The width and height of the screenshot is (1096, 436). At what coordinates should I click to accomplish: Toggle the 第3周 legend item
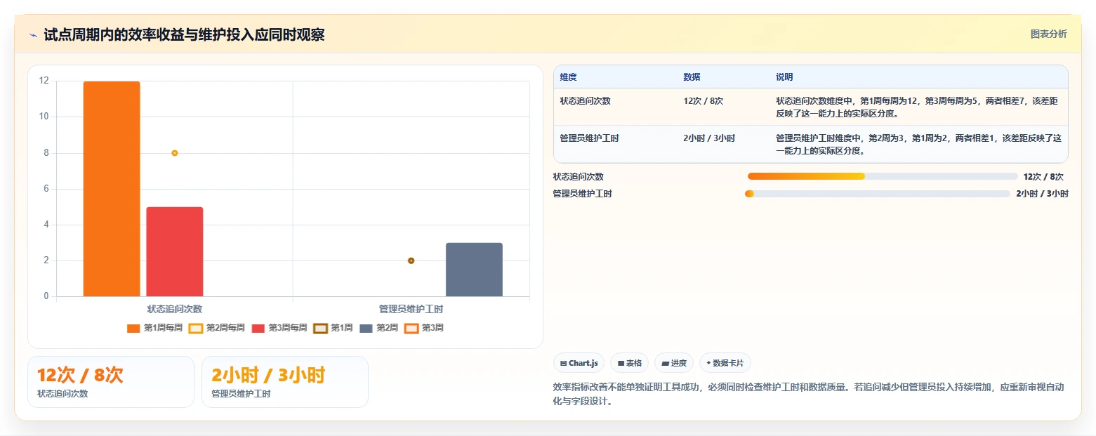point(424,328)
